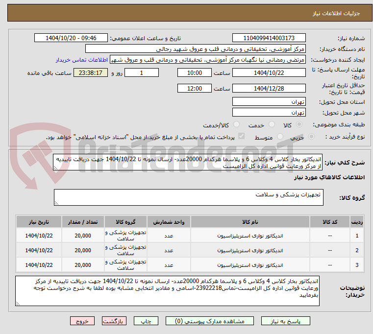This screenshot has width=373, height=334.
Task: Select the خدمت radio button
Action: click(272, 124)
